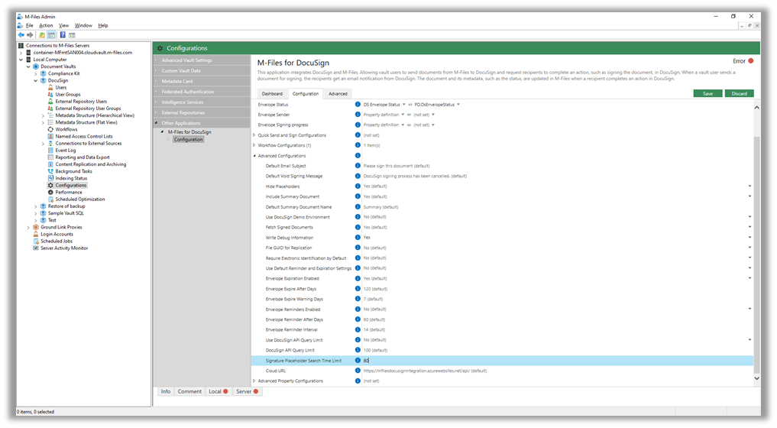Select the Server Activity Monitor tree icon
777x428 pixels.
(x=36, y=248)
